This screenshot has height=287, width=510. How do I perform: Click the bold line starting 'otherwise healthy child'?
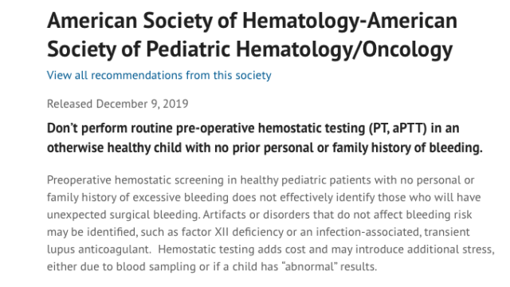tap(265, 147)
